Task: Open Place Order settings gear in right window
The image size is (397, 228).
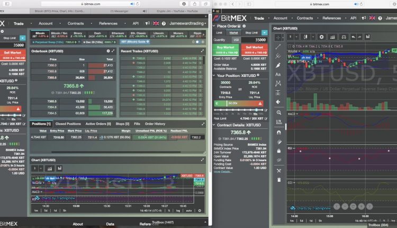Action: [244, 26]
